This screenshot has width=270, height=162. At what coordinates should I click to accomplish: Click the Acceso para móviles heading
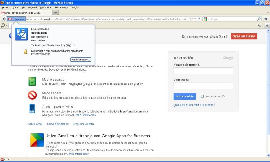click(x=58, y=107)
